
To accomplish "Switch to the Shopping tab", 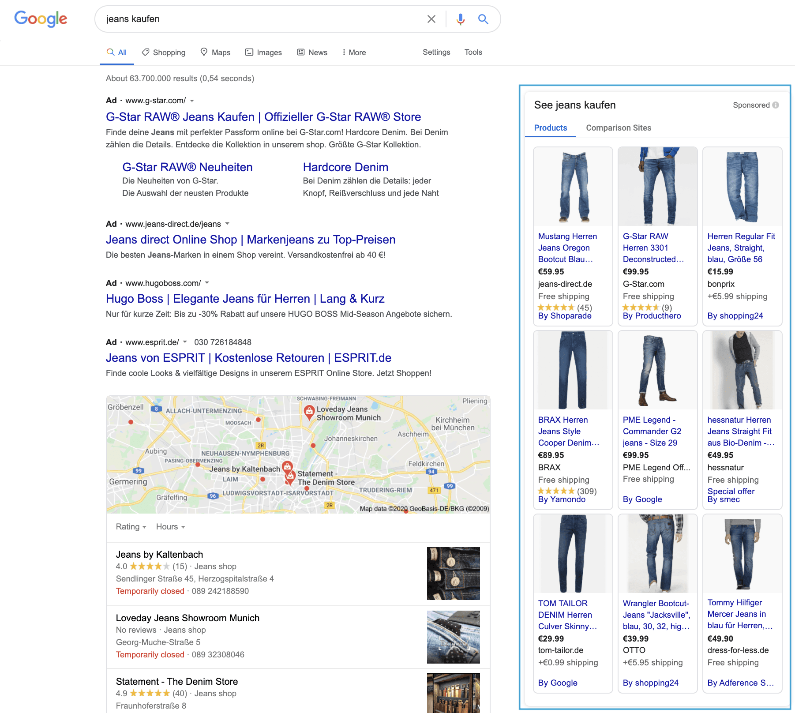I will [164, 53].
